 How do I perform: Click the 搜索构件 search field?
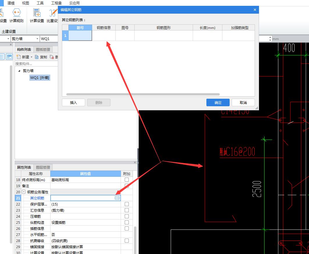pos(36,64)
